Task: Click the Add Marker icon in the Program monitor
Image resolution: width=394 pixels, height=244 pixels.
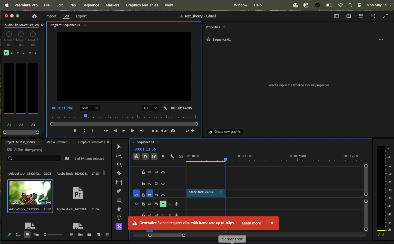Action: (75, 130)
